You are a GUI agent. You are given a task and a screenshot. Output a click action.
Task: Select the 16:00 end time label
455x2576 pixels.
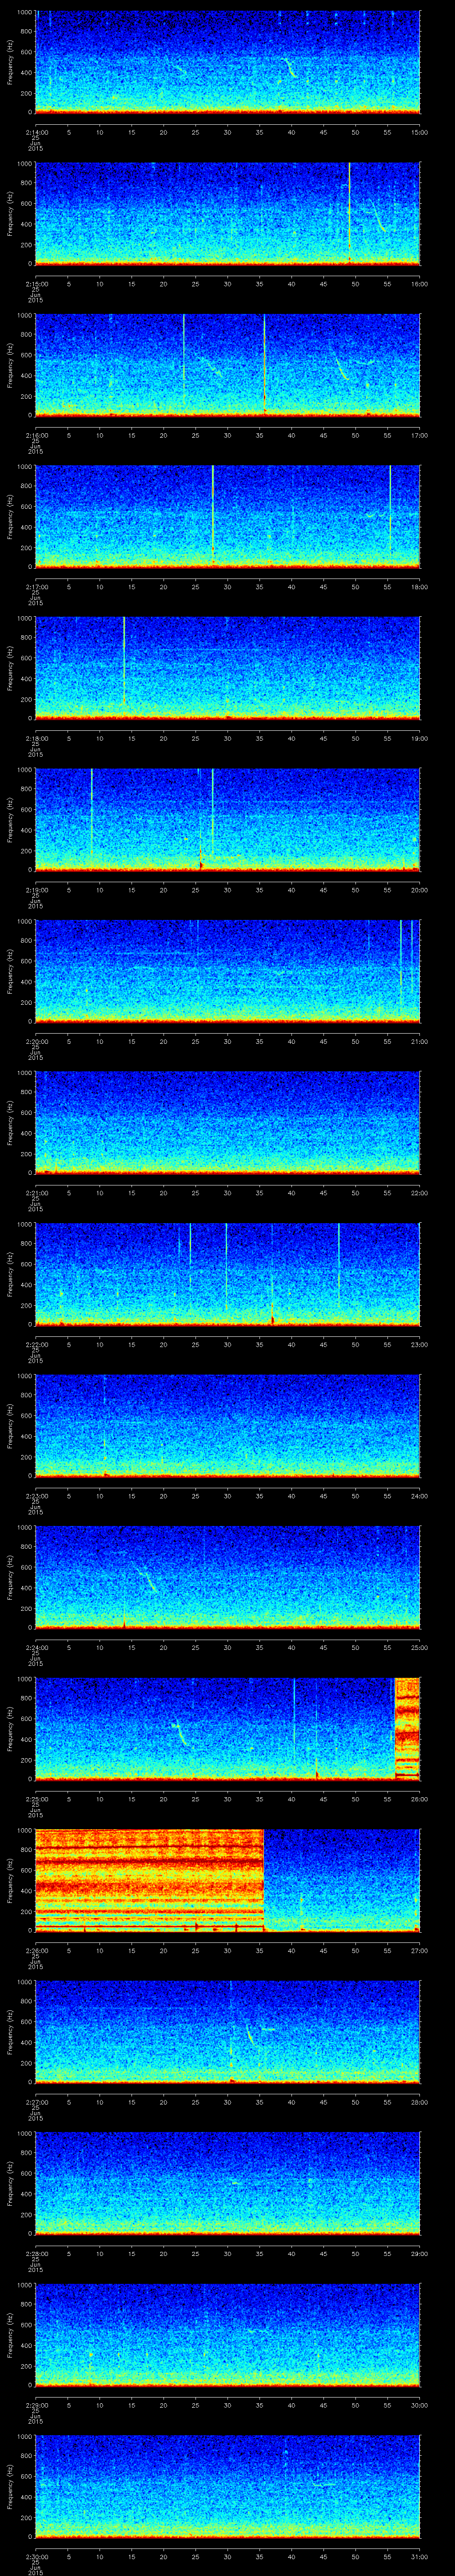click(x=419, y=284)
